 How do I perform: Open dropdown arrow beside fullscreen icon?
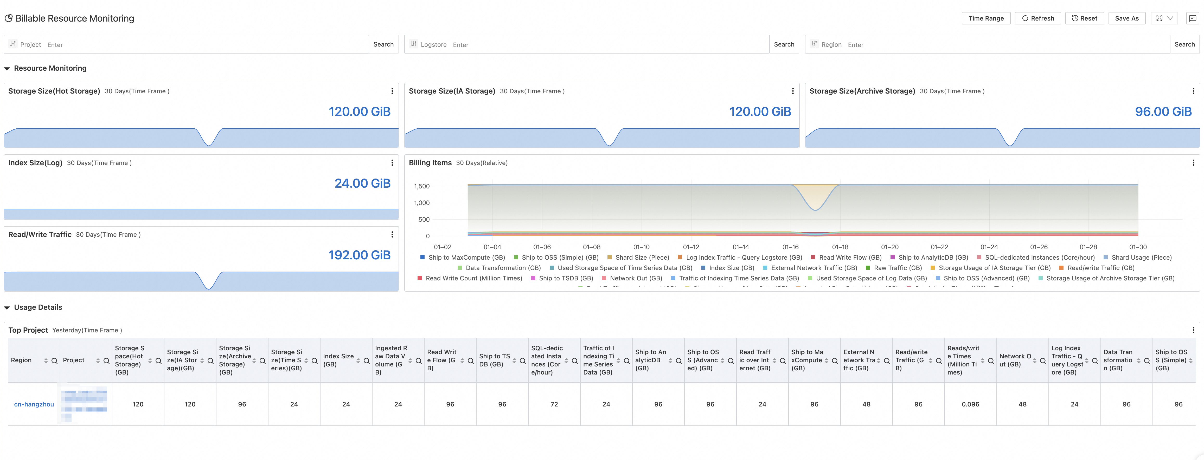pos(1170,18)
